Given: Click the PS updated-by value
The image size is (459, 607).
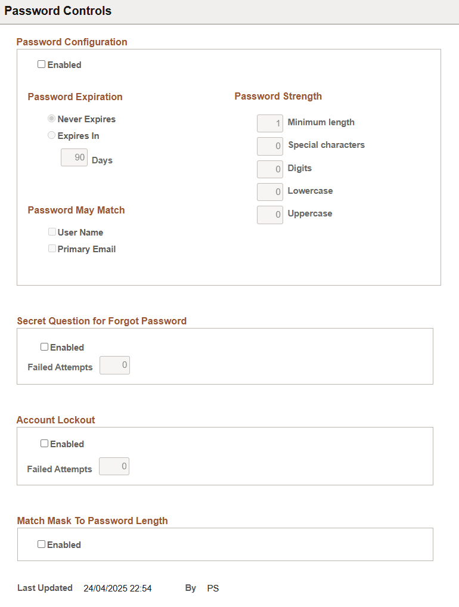Looking at the screenshot, I should coord(213,587).
